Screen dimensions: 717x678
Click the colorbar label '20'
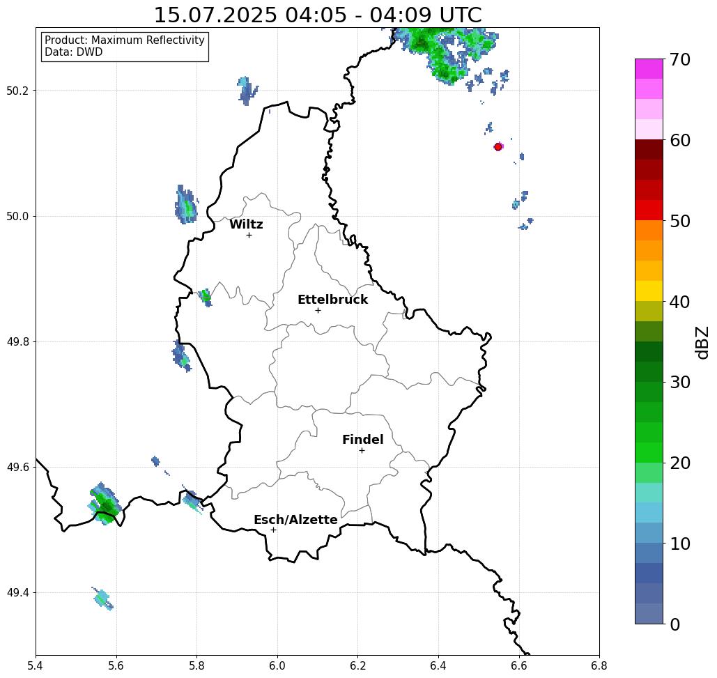click(x=680, y=463)
